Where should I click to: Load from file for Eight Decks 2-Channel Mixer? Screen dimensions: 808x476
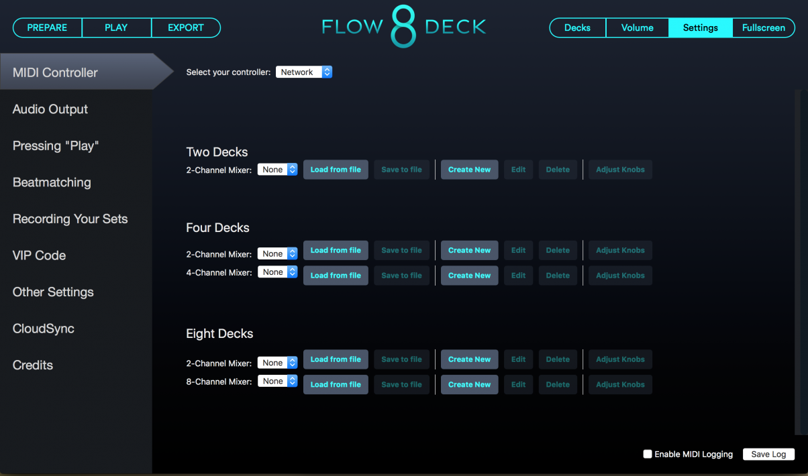tap(336, 359)
